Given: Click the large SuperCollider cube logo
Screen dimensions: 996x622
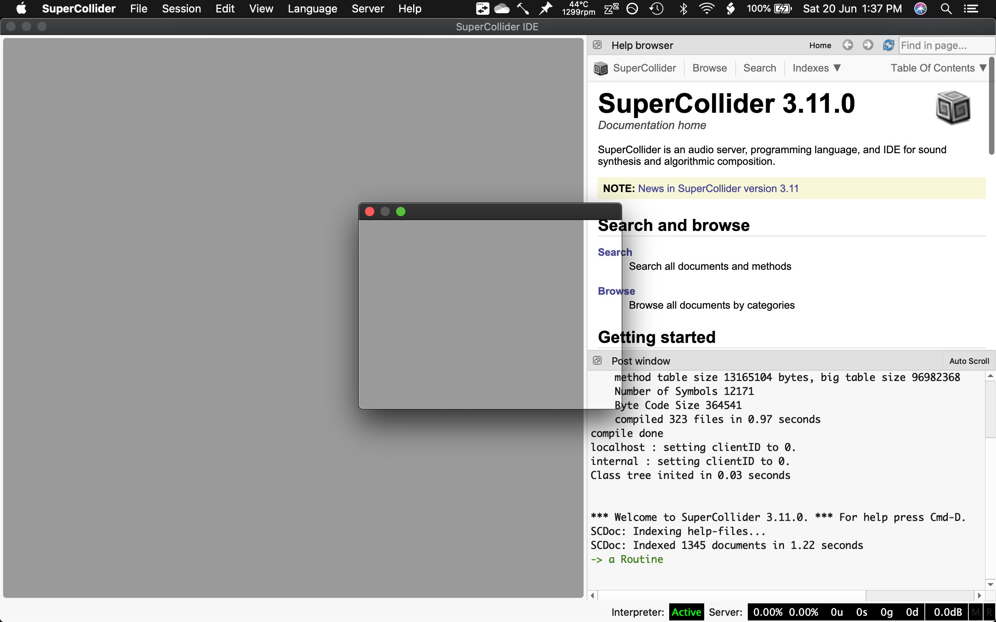Looking at the screenshot, I should pos(953,107).
